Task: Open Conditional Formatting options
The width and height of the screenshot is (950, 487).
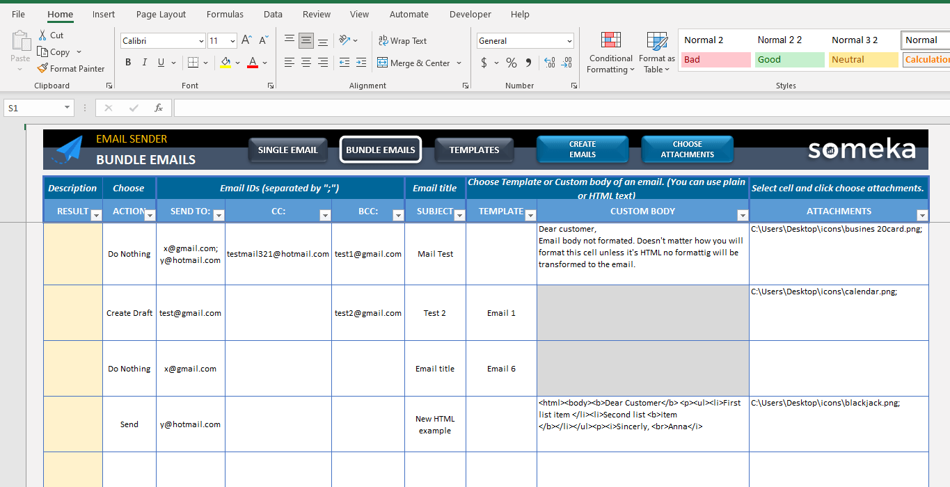Action: (610, 52)
